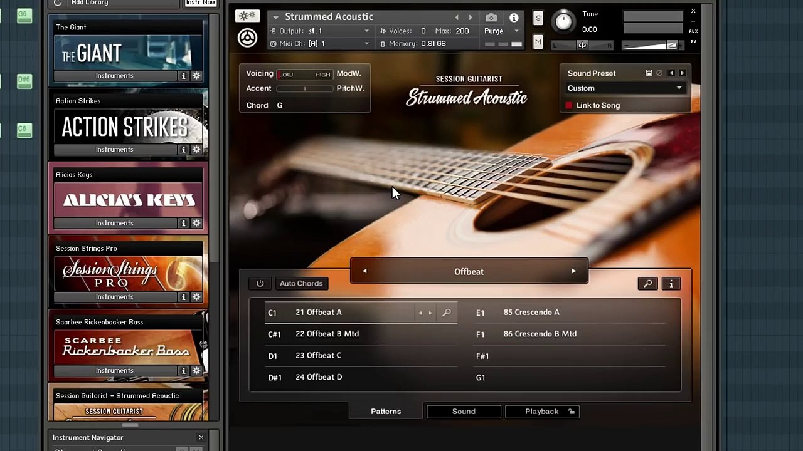This screenshot has height=451, width=803.
Task: Browse patterns for the C1 slot
Action: click(x=447, y=313)
